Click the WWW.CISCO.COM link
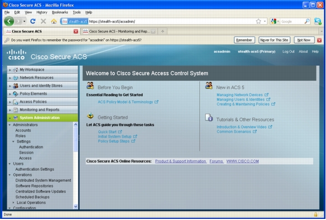The image size is (326, 220). [x=242, y=161]
